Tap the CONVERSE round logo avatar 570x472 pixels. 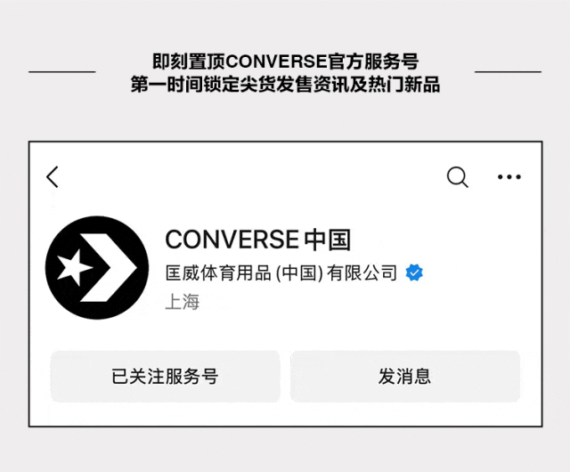point(97,268)
